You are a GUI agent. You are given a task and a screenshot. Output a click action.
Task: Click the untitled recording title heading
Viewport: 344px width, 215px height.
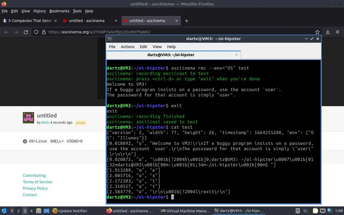[x=47, y=115]
